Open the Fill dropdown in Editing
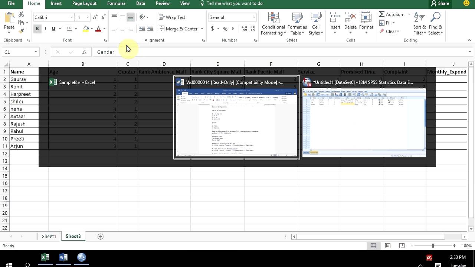The width and height of the screenshot is (475, 267). coord(387,23)
